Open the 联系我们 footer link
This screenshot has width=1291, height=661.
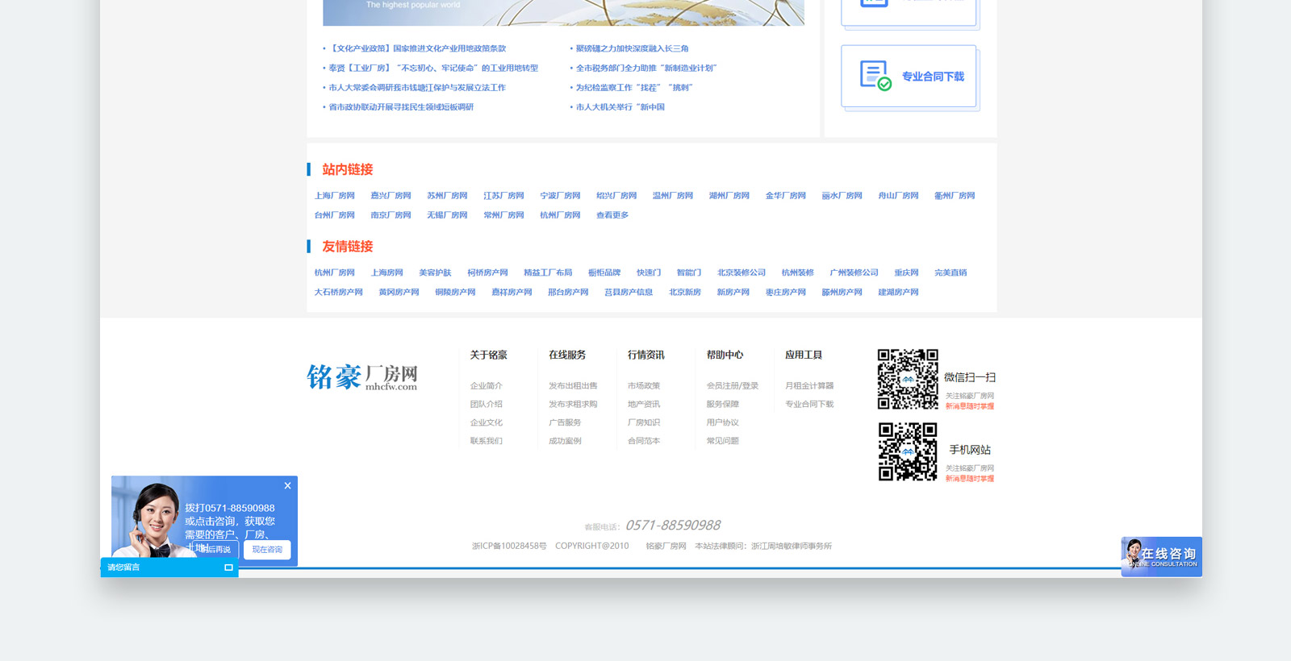point(486,441)
